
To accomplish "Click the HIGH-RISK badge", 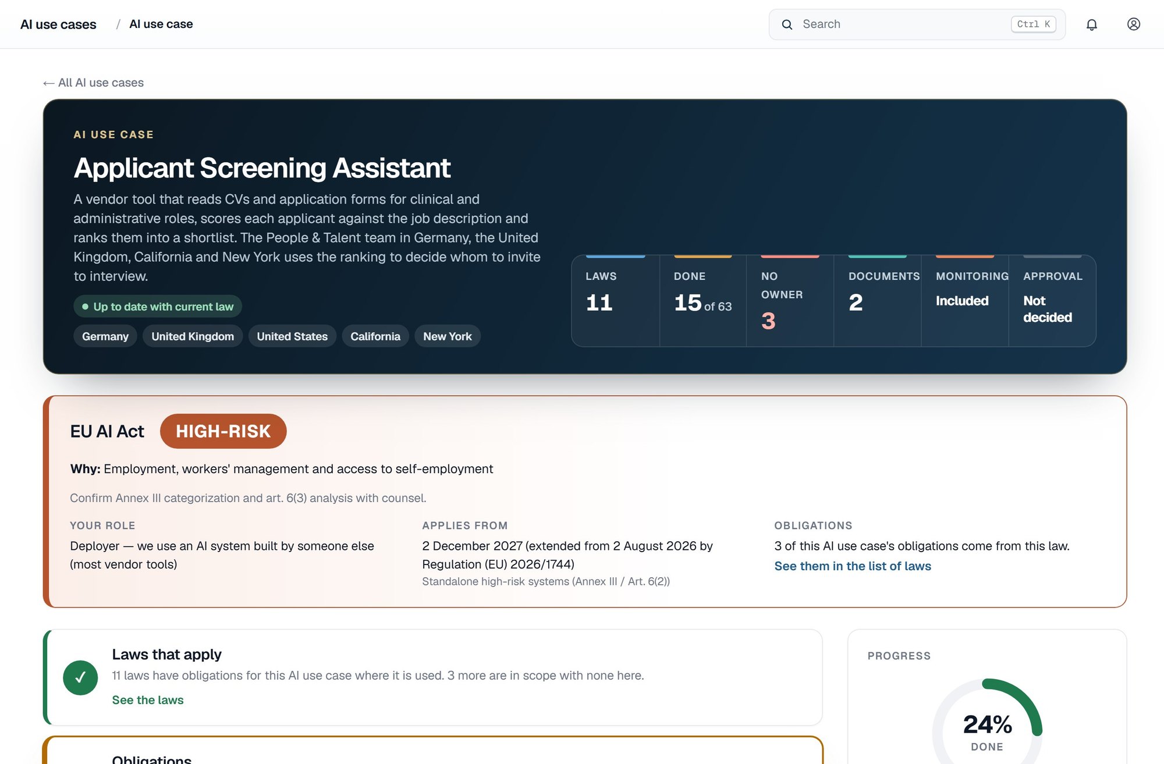I will pyautogui.click(x=223, y=431).
